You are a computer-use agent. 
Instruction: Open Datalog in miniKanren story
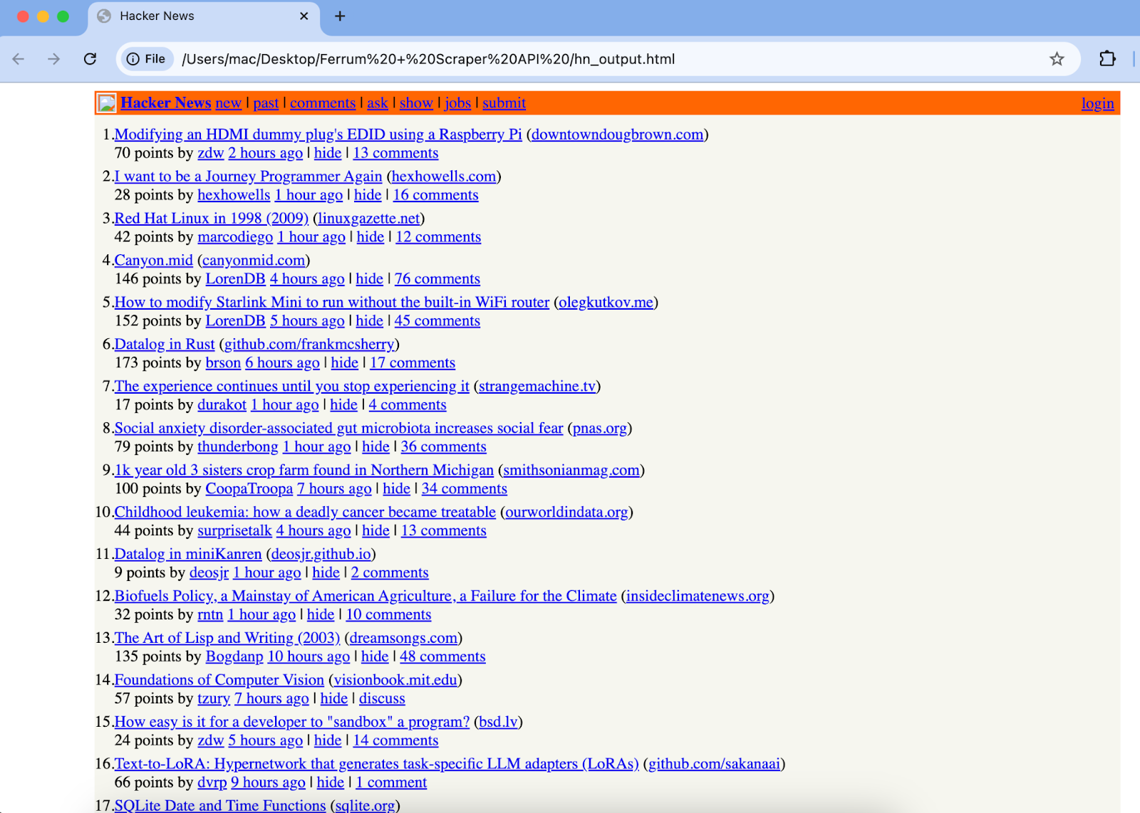[188, 554]
